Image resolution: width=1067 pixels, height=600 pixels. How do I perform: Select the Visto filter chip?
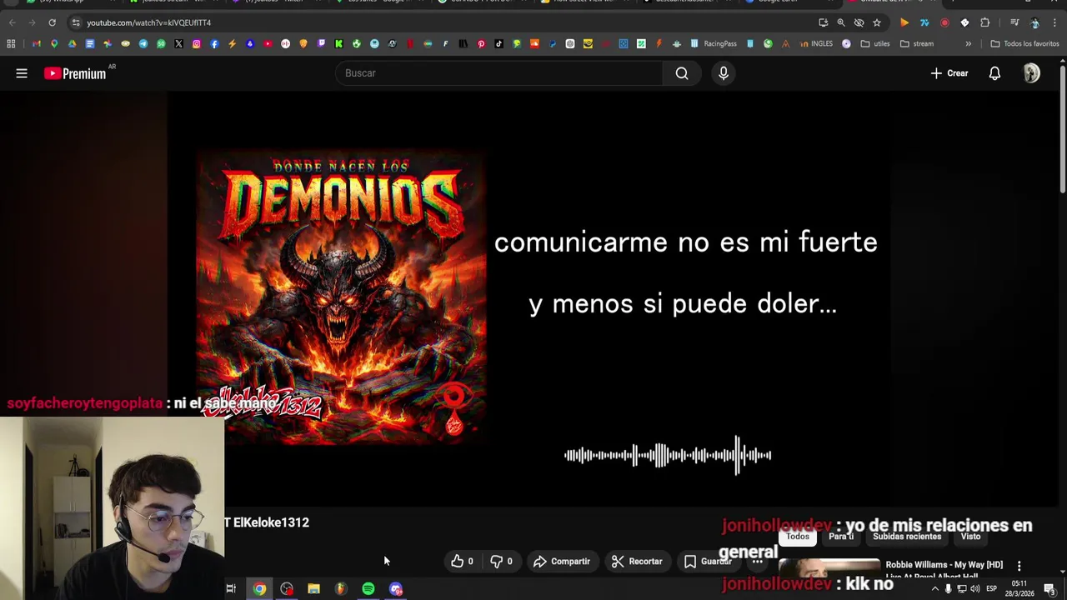click(970, 537)
